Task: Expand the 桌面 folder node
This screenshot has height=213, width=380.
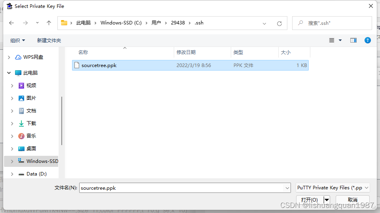Action: coord(12,149)
